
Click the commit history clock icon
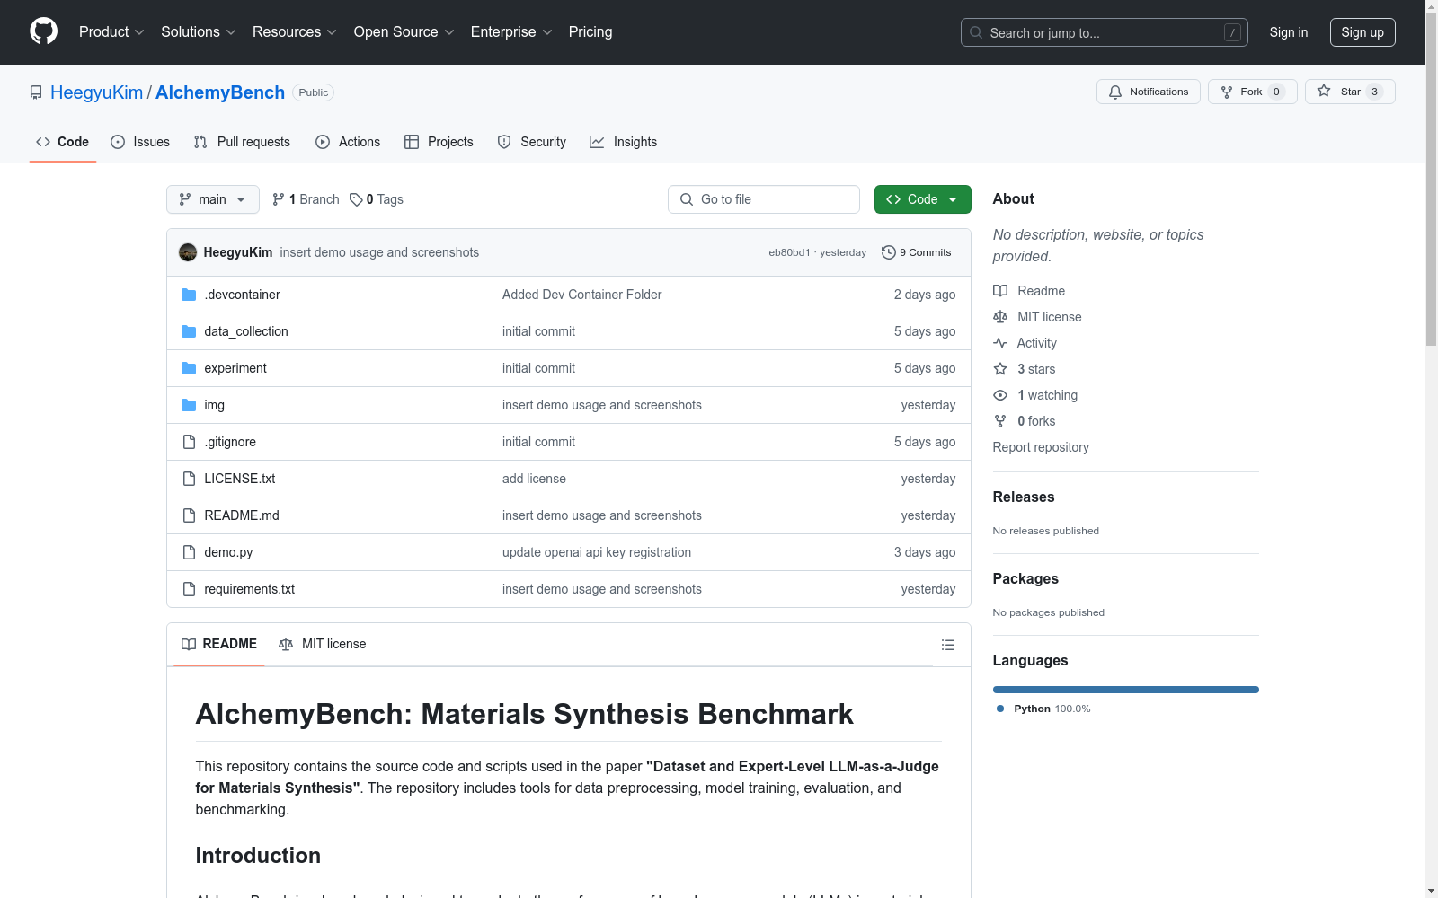(889, 252)
